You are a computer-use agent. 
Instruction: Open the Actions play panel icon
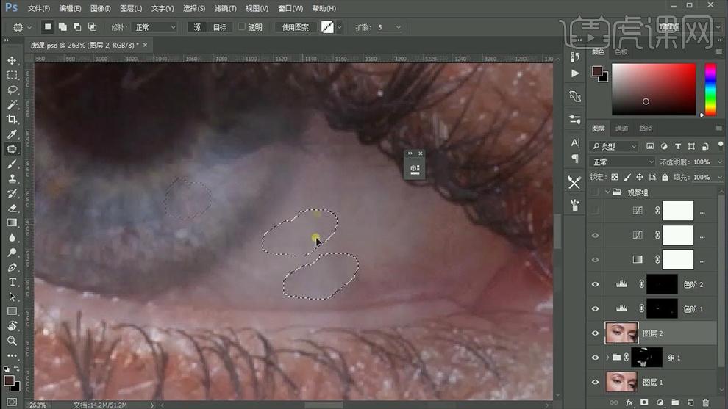pos(575,73)
